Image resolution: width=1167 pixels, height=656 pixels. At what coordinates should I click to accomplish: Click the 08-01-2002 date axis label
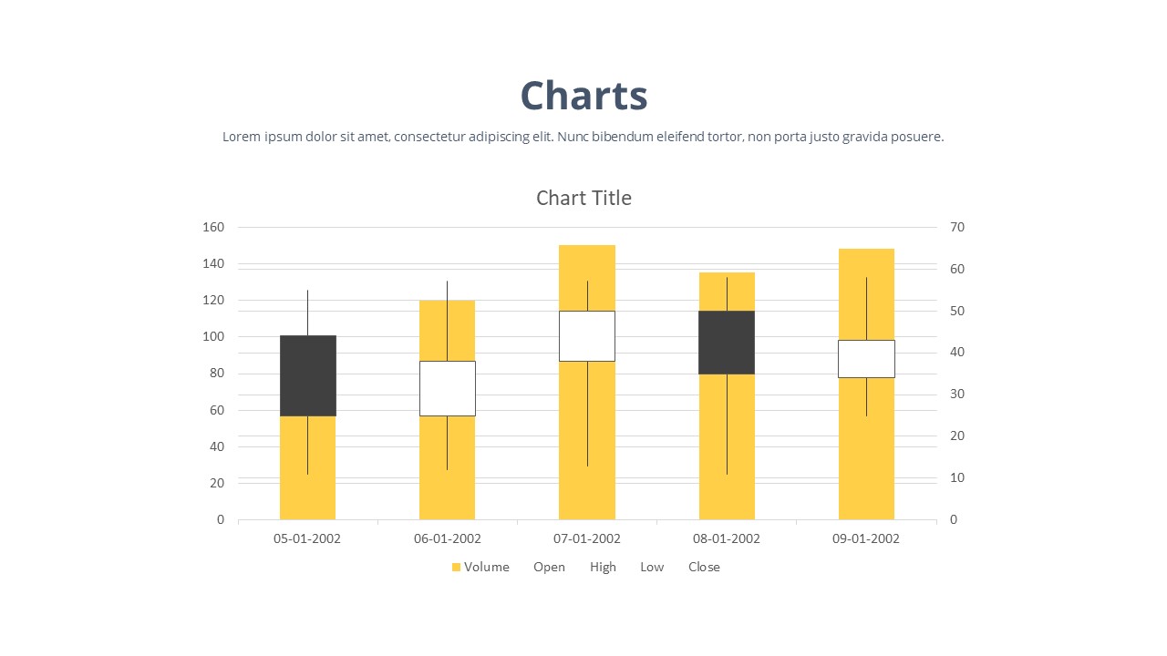[x=727, y=538]
